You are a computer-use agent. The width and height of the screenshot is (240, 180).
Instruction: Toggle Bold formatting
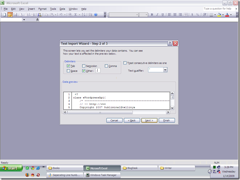(152, 15)
